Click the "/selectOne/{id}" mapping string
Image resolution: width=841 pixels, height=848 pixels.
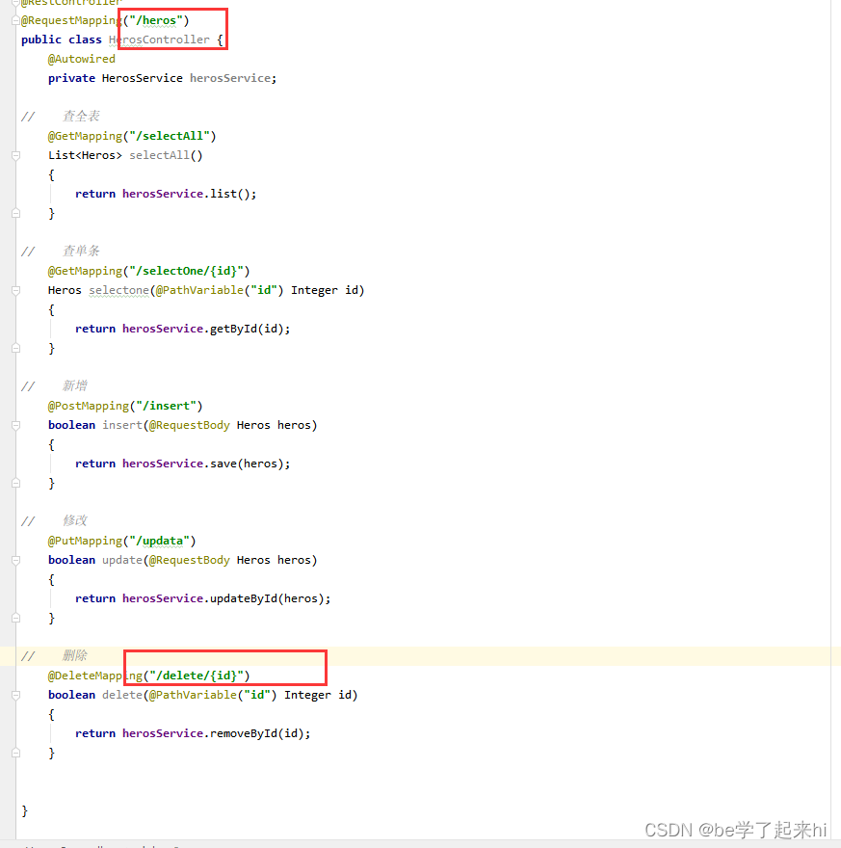coord(187,271)
